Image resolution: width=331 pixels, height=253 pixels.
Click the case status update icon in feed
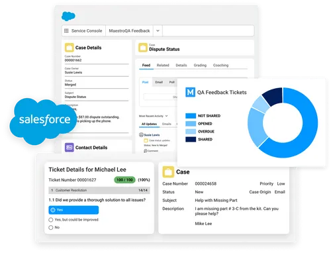click(x=146, y=140)
